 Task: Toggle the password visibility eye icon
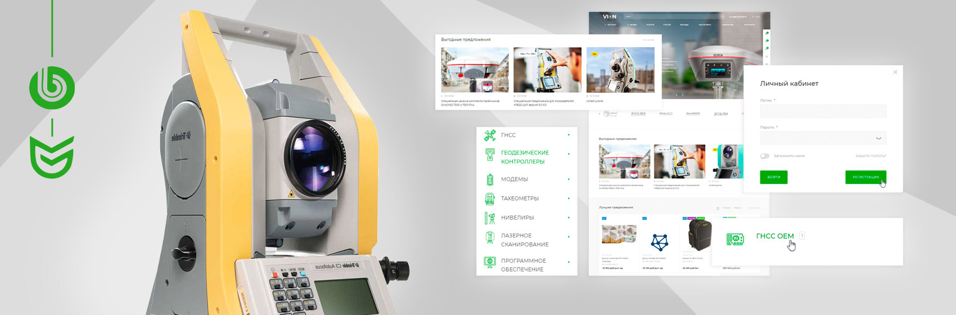pyautogui.click(x=878, y=138)
